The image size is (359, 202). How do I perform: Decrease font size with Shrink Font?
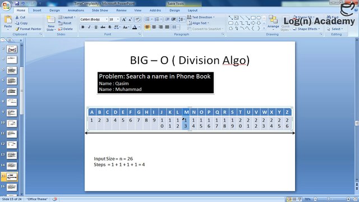click(x=130, y=20)
